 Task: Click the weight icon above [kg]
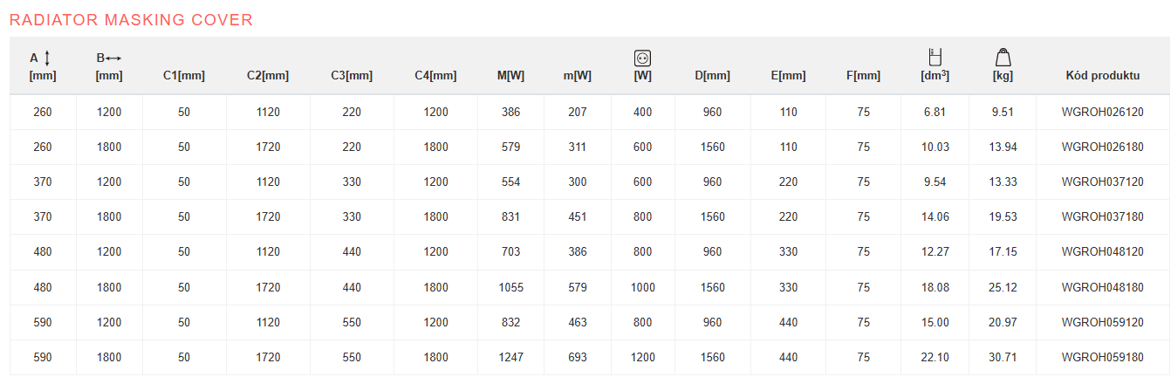pyautogui.click(x=1003, y=58)
